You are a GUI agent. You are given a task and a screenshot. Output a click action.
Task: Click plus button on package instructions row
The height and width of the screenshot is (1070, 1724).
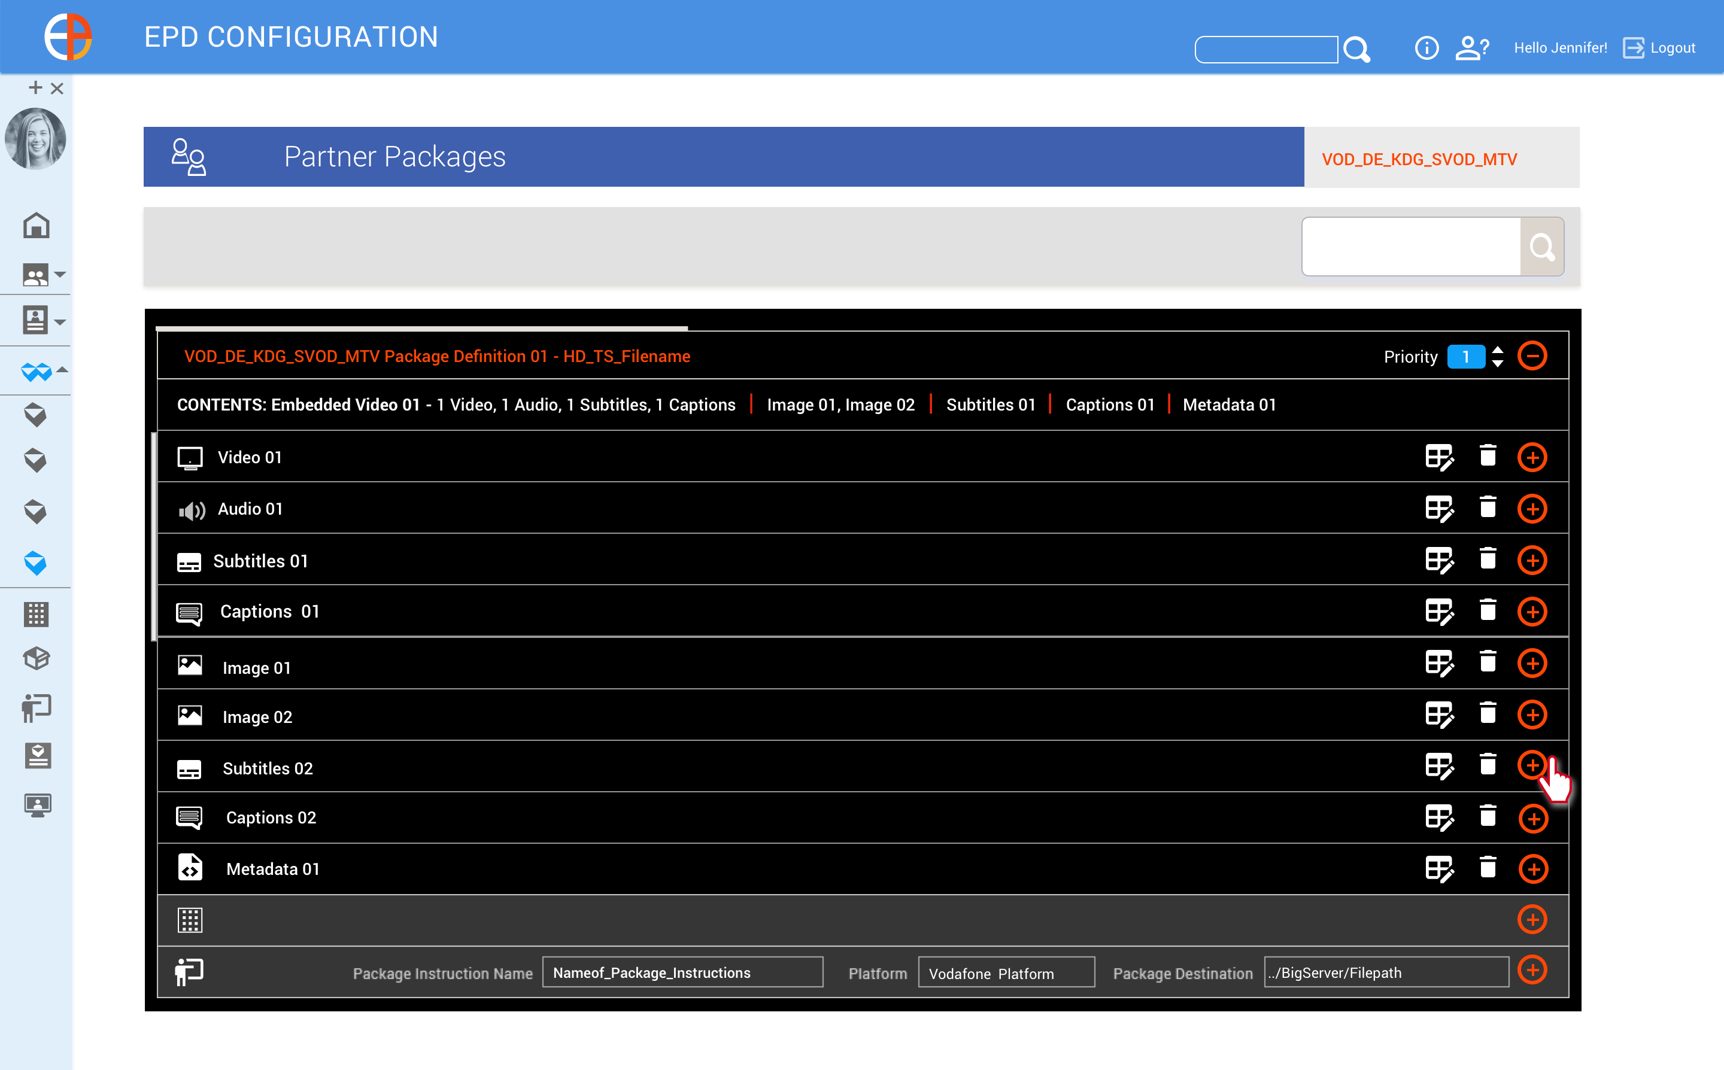(x=1532, y=969)
